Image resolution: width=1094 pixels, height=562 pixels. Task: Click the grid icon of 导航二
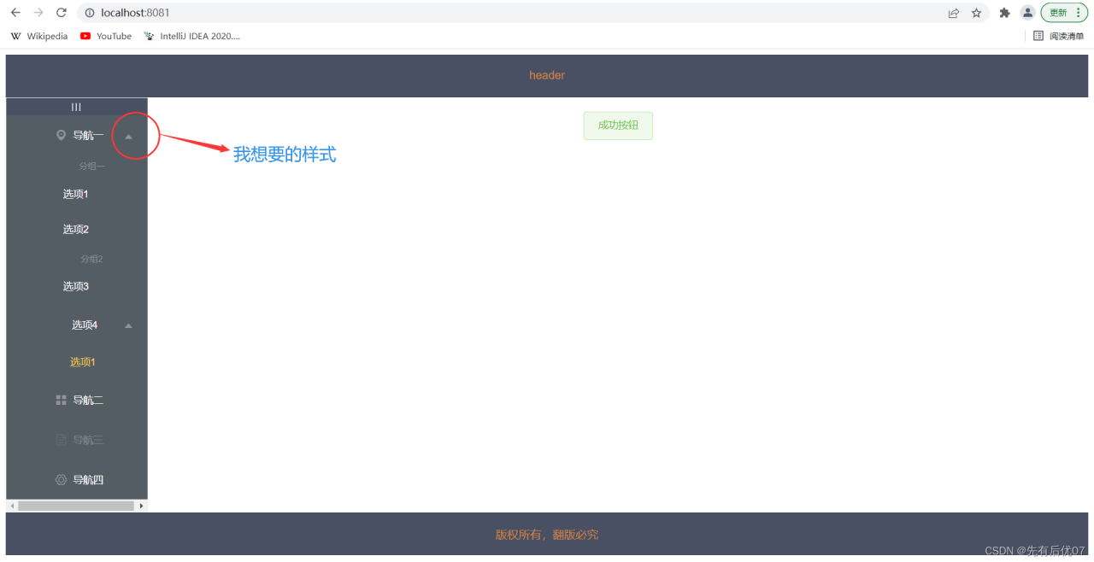point(61,400)
